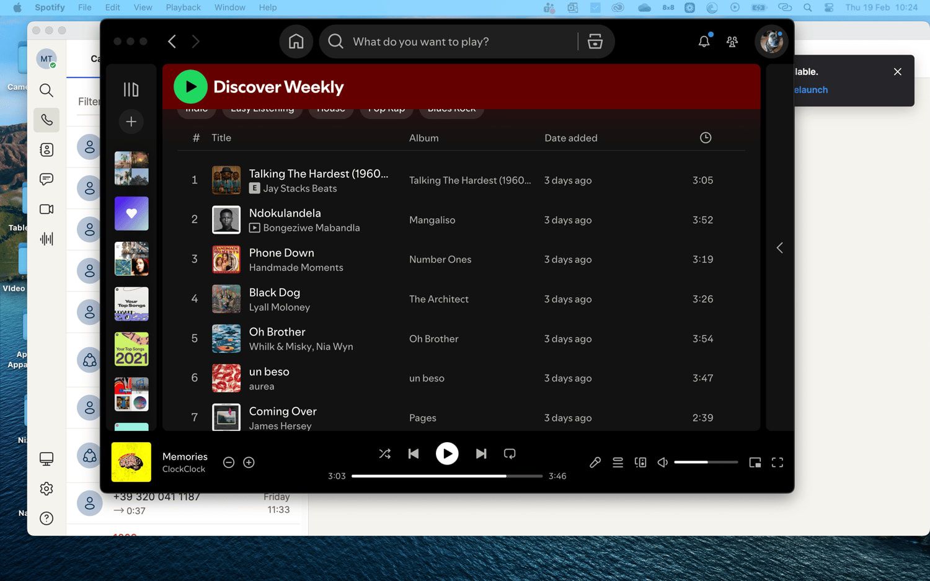Open Spotify Home with house icon
The height and width of the screenshot is (581, 930).
point(296,42)
